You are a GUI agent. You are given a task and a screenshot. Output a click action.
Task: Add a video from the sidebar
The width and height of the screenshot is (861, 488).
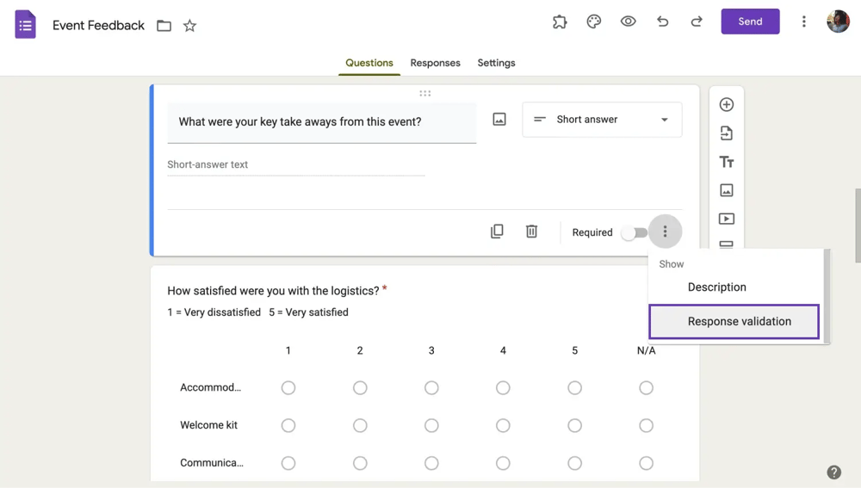(726, 219)
